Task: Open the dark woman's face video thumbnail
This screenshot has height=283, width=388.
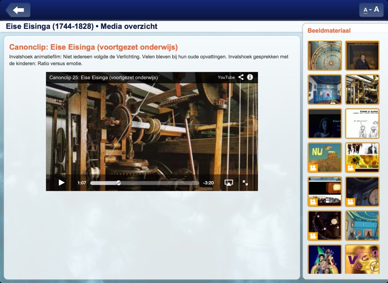Action: coord(325,123)
